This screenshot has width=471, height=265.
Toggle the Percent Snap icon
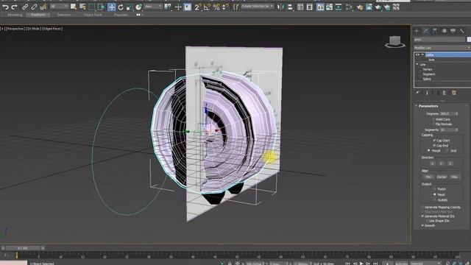(216, 7)
